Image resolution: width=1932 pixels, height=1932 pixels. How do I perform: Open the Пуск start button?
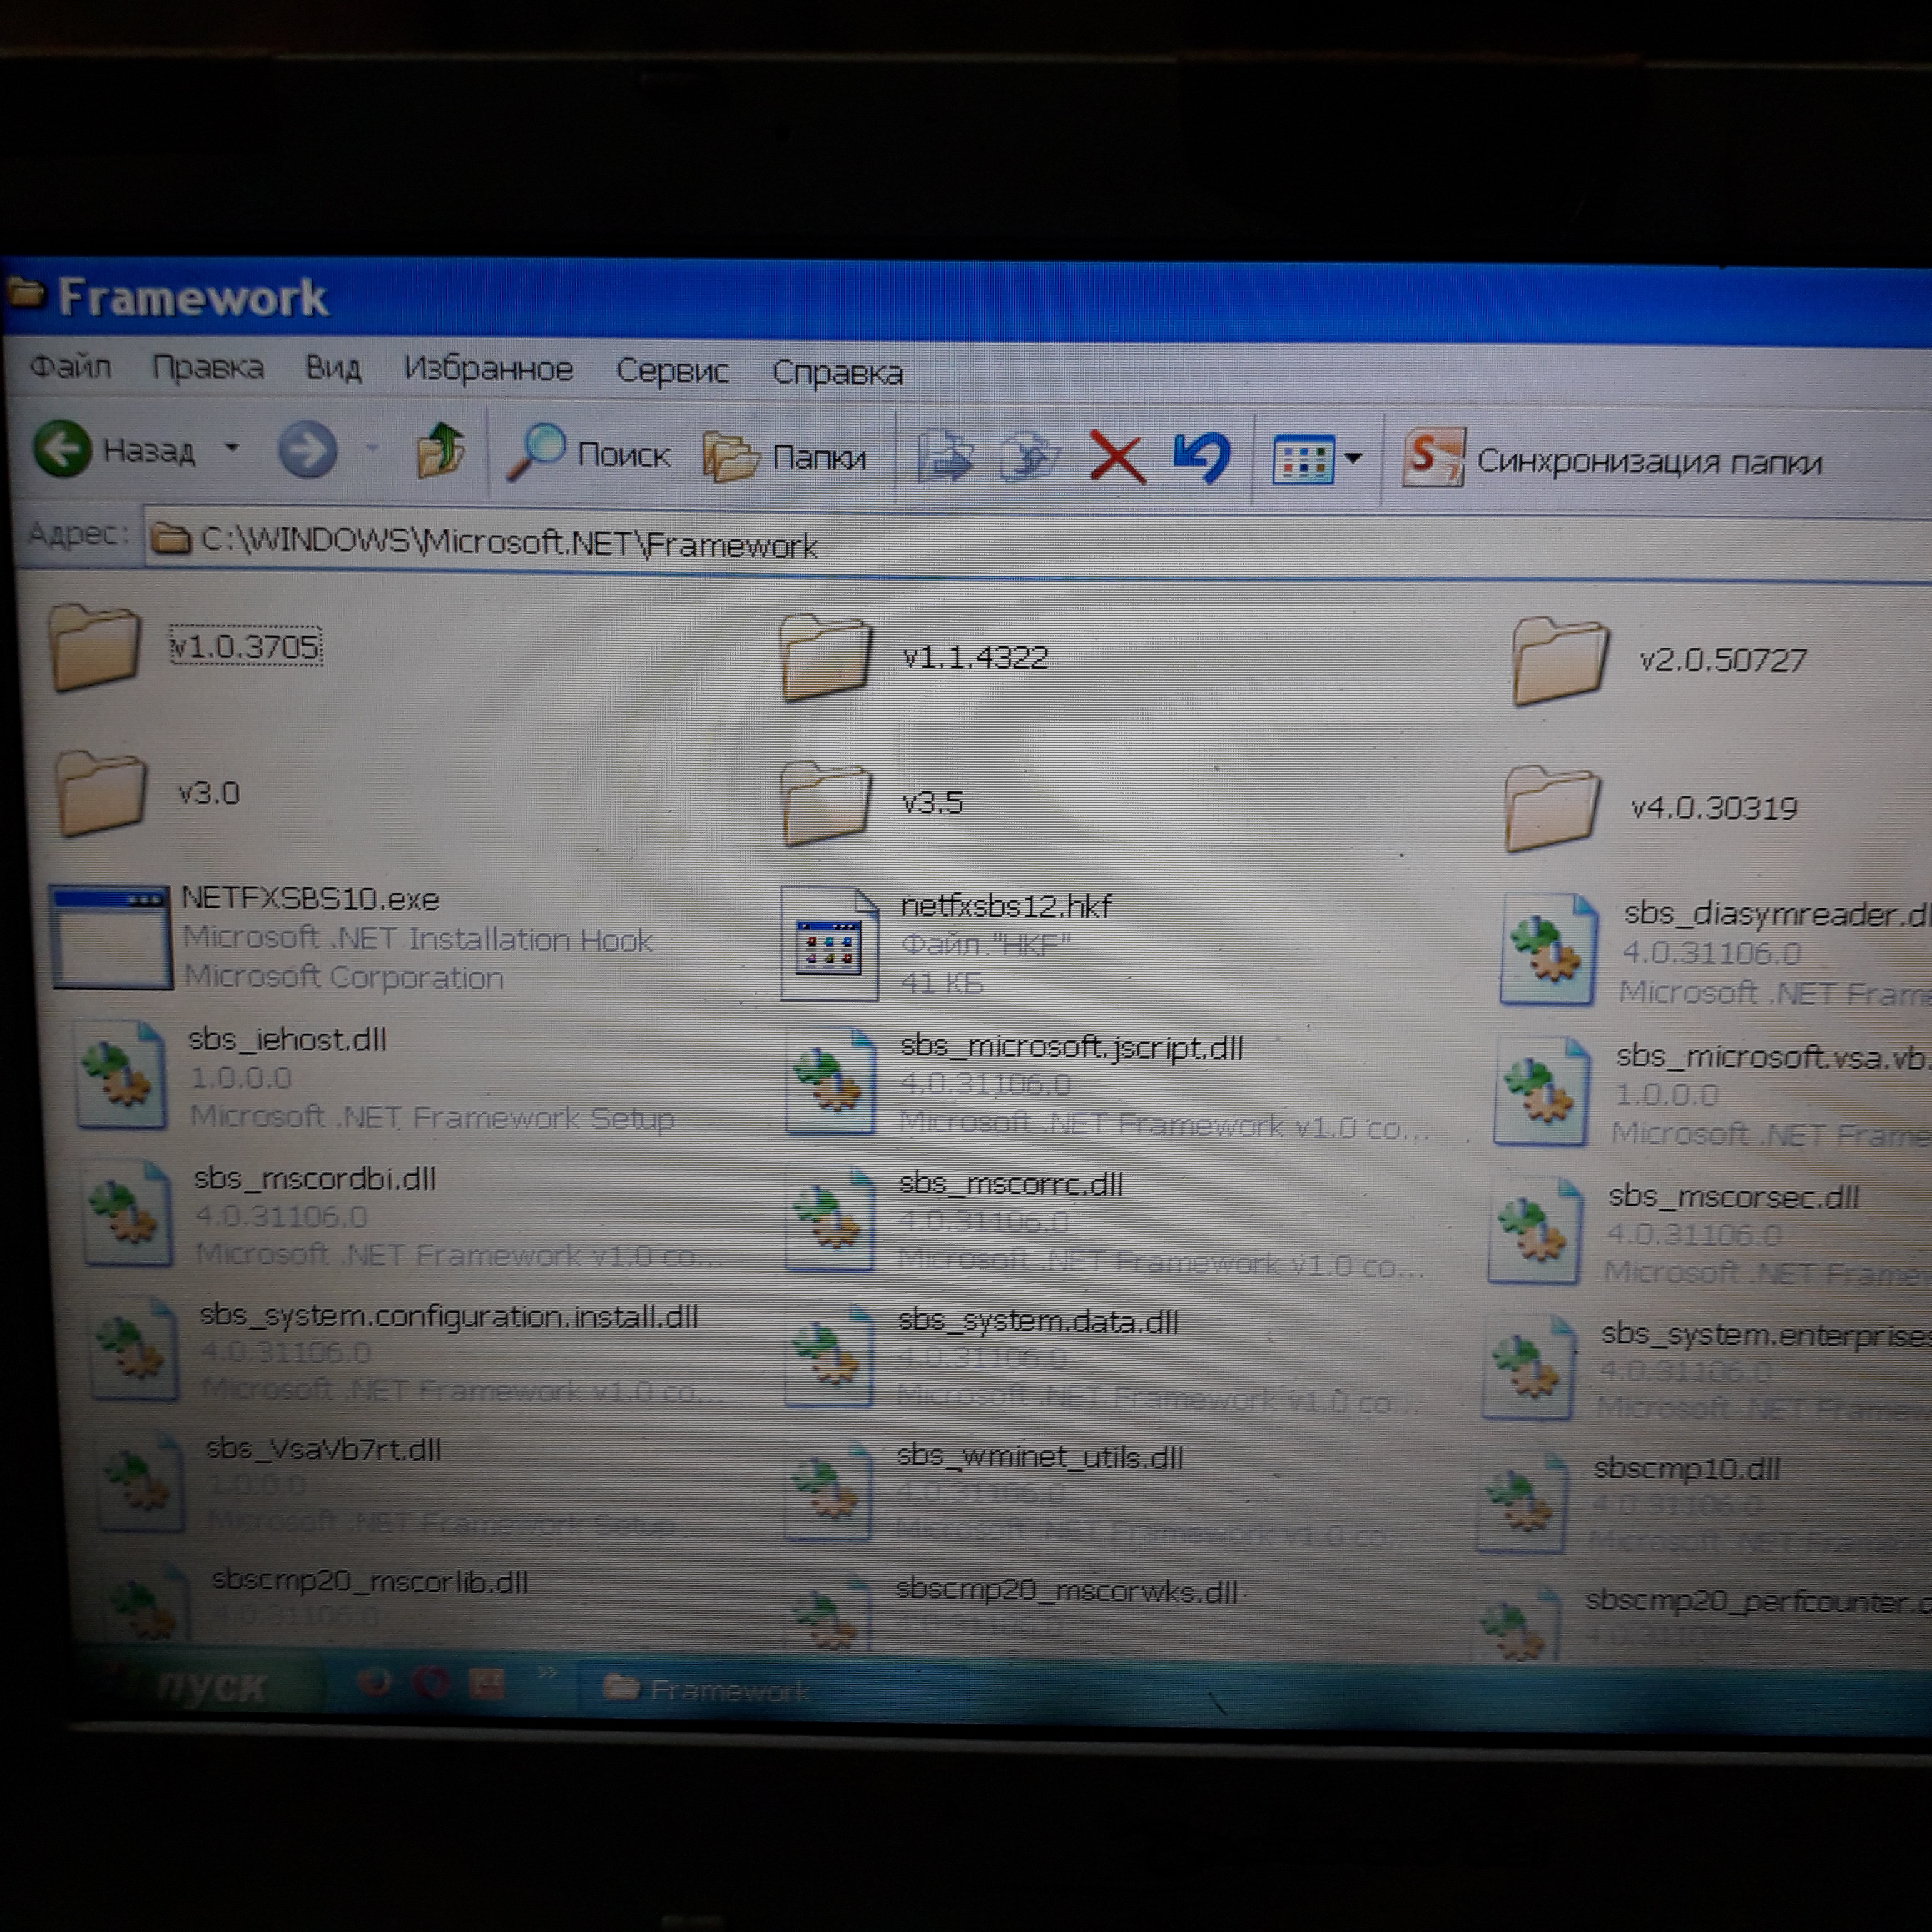[x=200, y=1686]
